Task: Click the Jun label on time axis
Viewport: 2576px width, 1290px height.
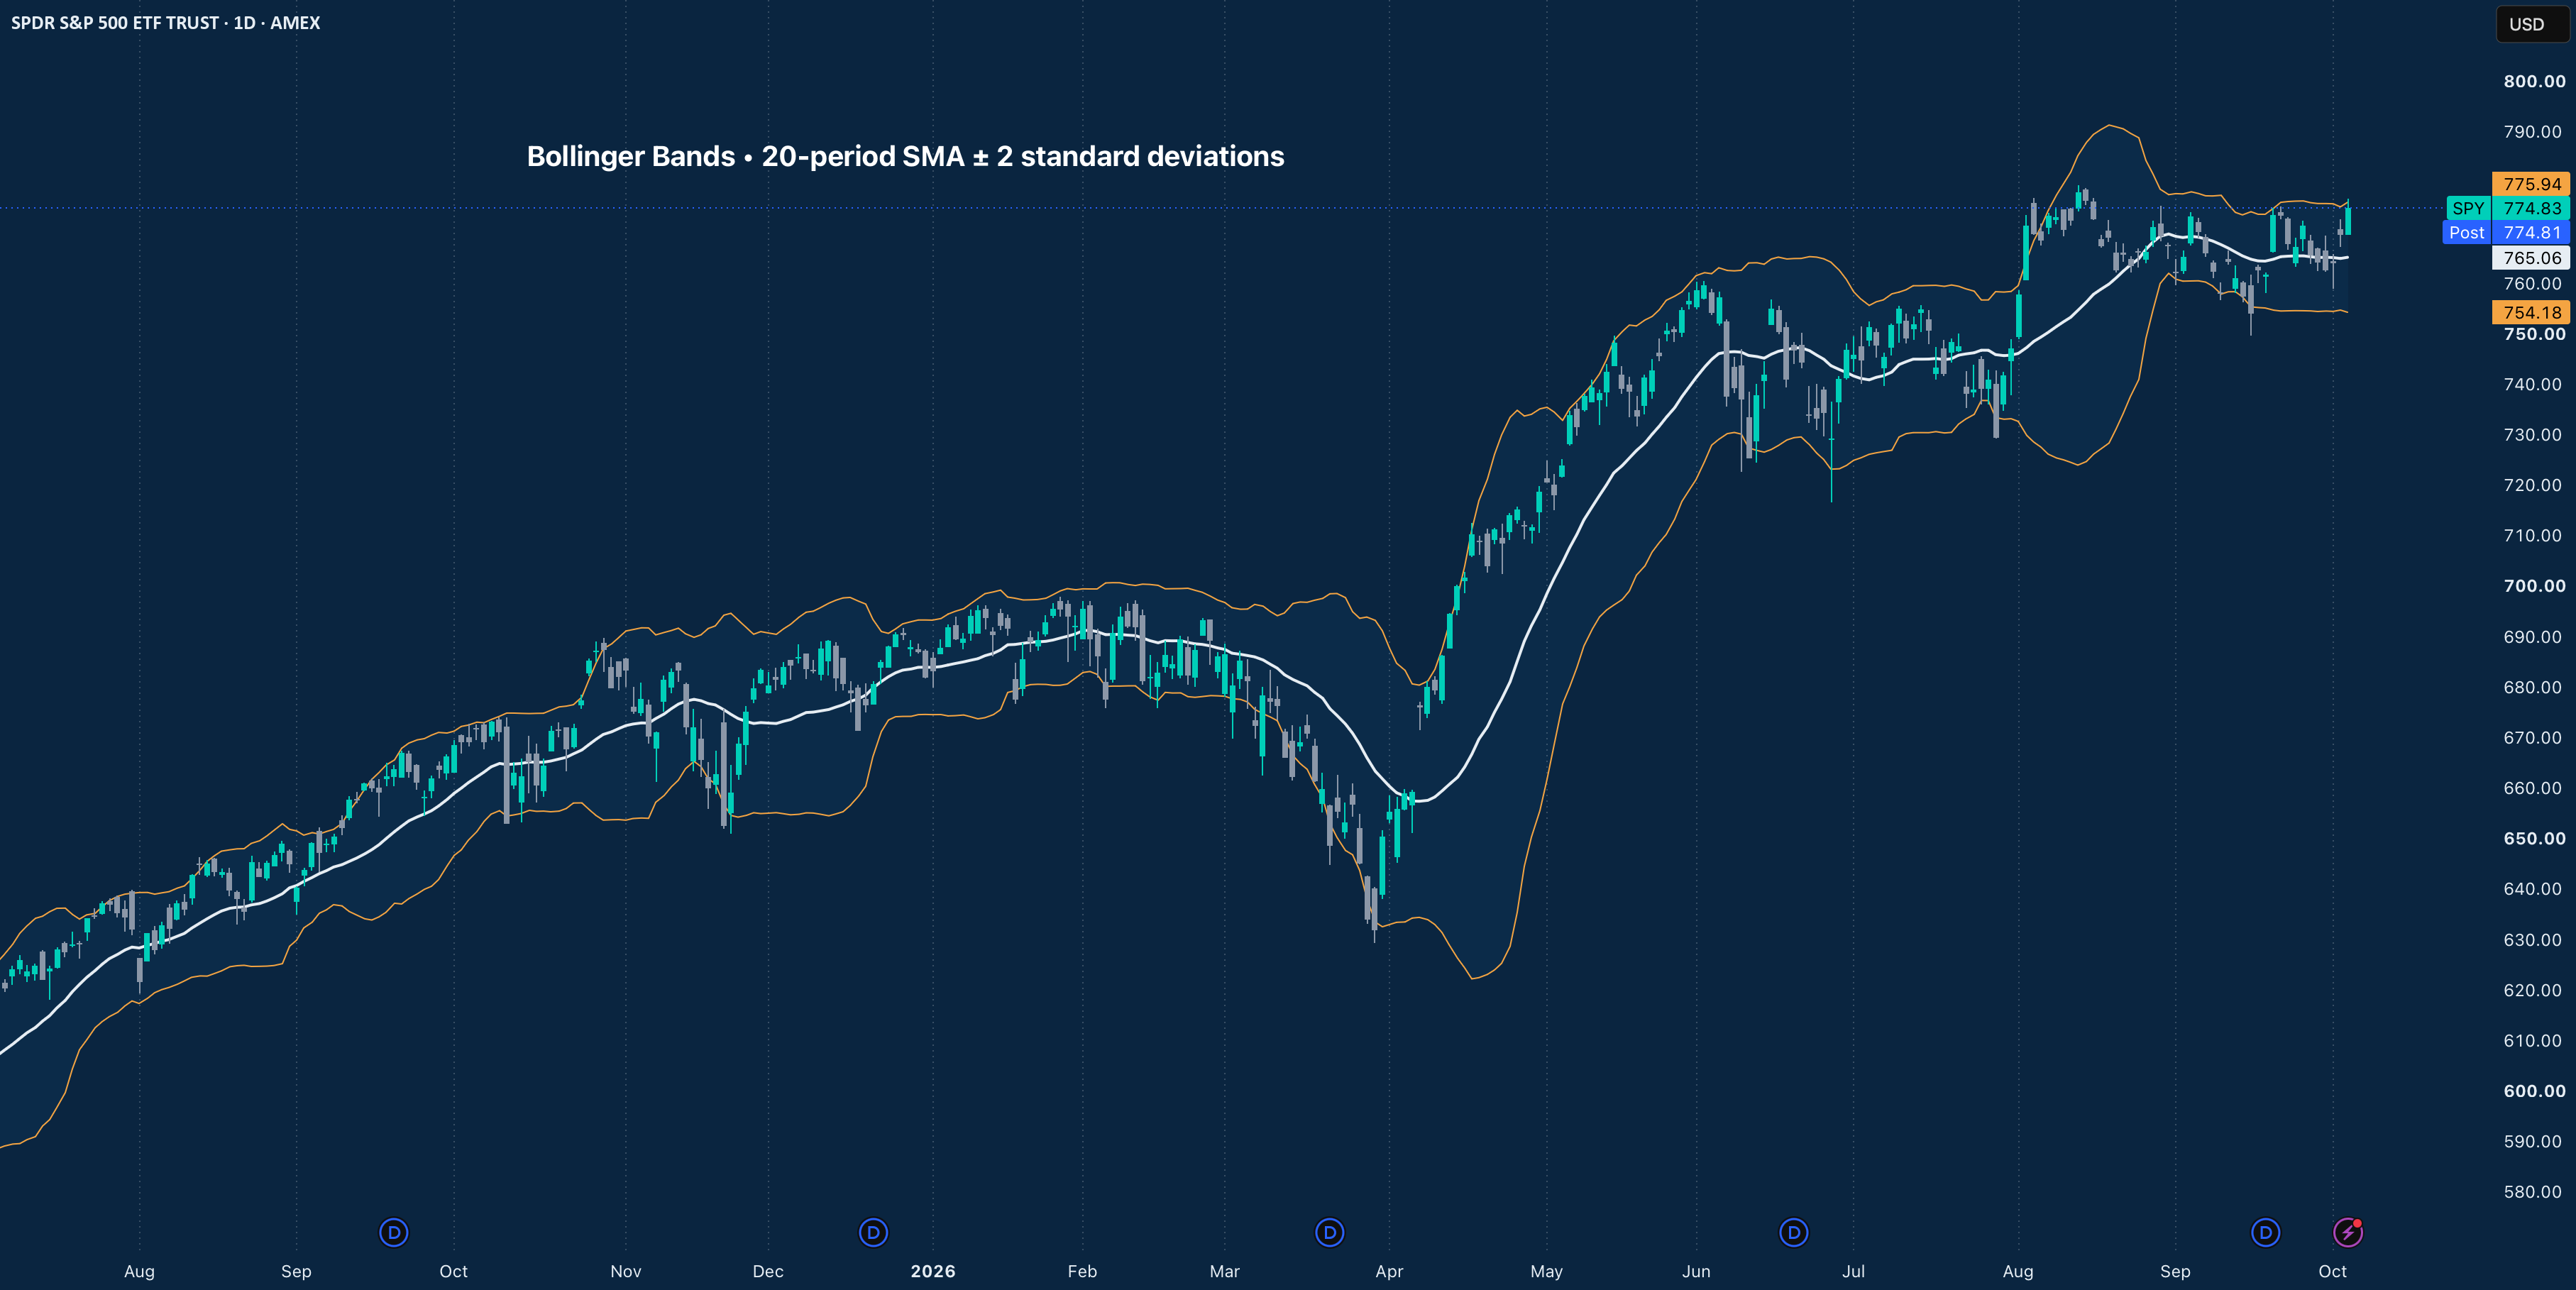Action: pyautogui.click(x=1696, y=1271)
